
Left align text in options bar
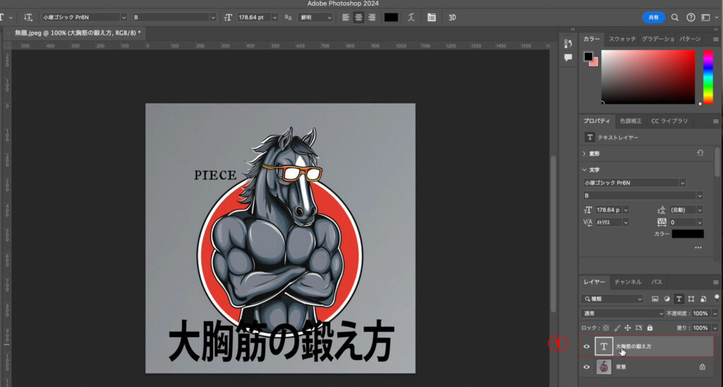click(x=346, y=18)
